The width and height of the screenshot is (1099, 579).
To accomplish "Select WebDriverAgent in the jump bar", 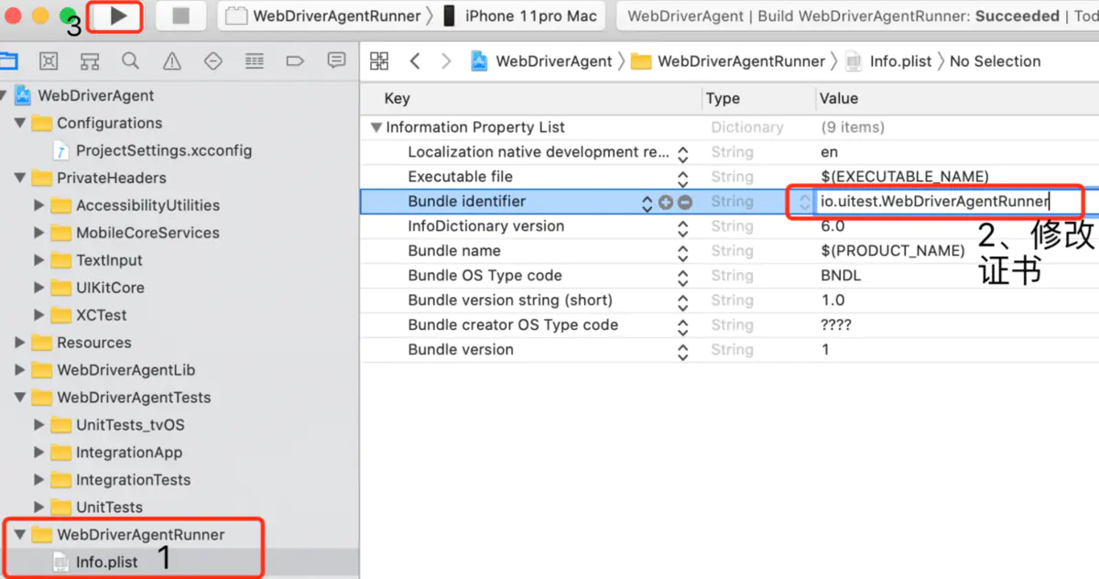I will 541,61.
